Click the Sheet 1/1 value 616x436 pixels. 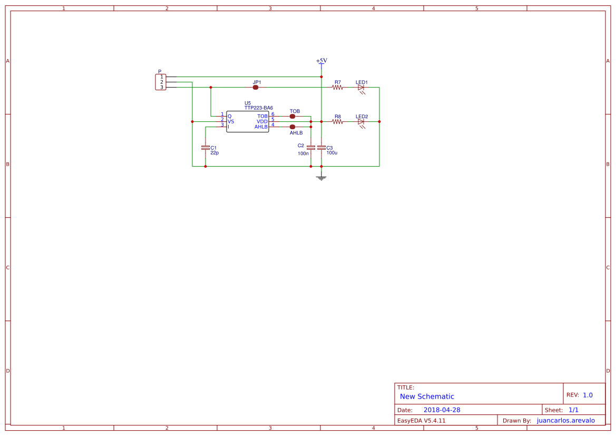pyautogui.click(x=573, y=410)
